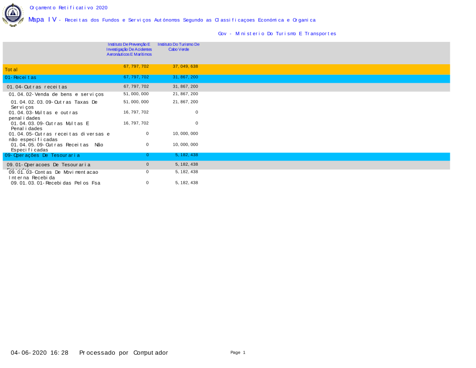Click '01.04.03-Multas e outras penalidades' row
476x368 pixels.
pyautogui.click(x=43, y=115)
